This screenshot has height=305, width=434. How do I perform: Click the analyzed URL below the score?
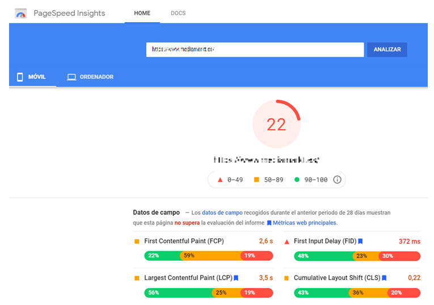[266, 160]
